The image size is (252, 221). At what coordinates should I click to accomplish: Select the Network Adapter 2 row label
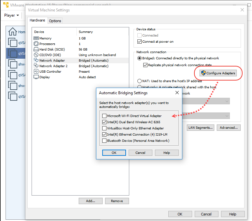point(53,66)
